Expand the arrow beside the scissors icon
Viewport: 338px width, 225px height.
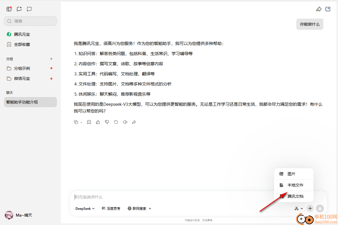302,209
